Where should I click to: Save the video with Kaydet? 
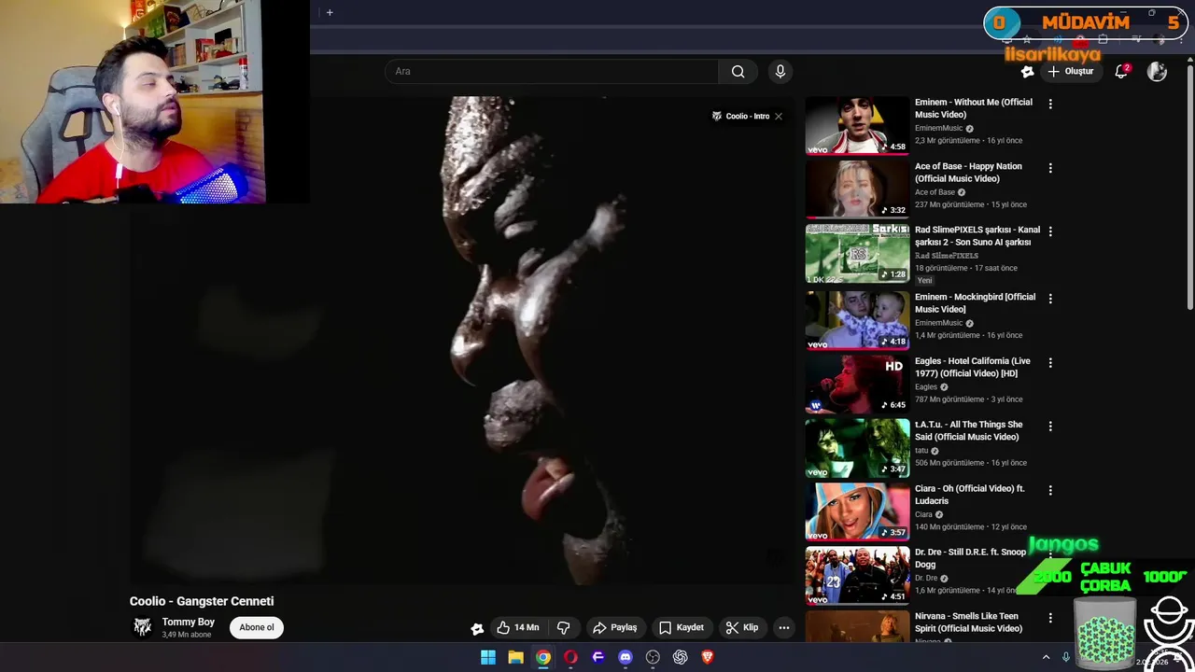(682, 627)
